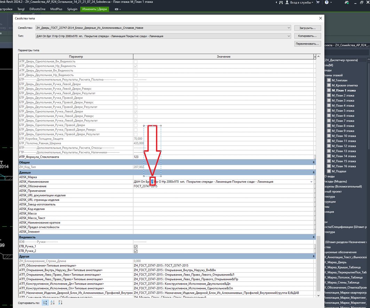Click scroll down arrow of parameter table
Image resolution: width=370 pixels, height=308 pixels.
[318, 295]
